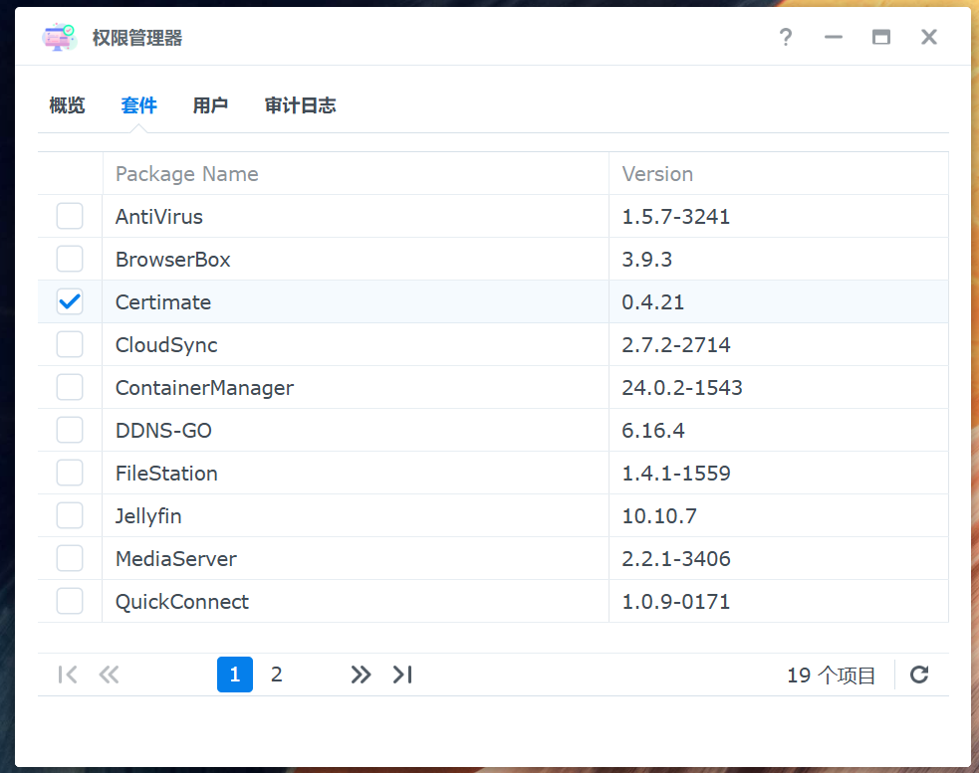The width and height of the screenshot is (979, 773).
Task: Select the FileStation checkbox
Action: [69, 473]
